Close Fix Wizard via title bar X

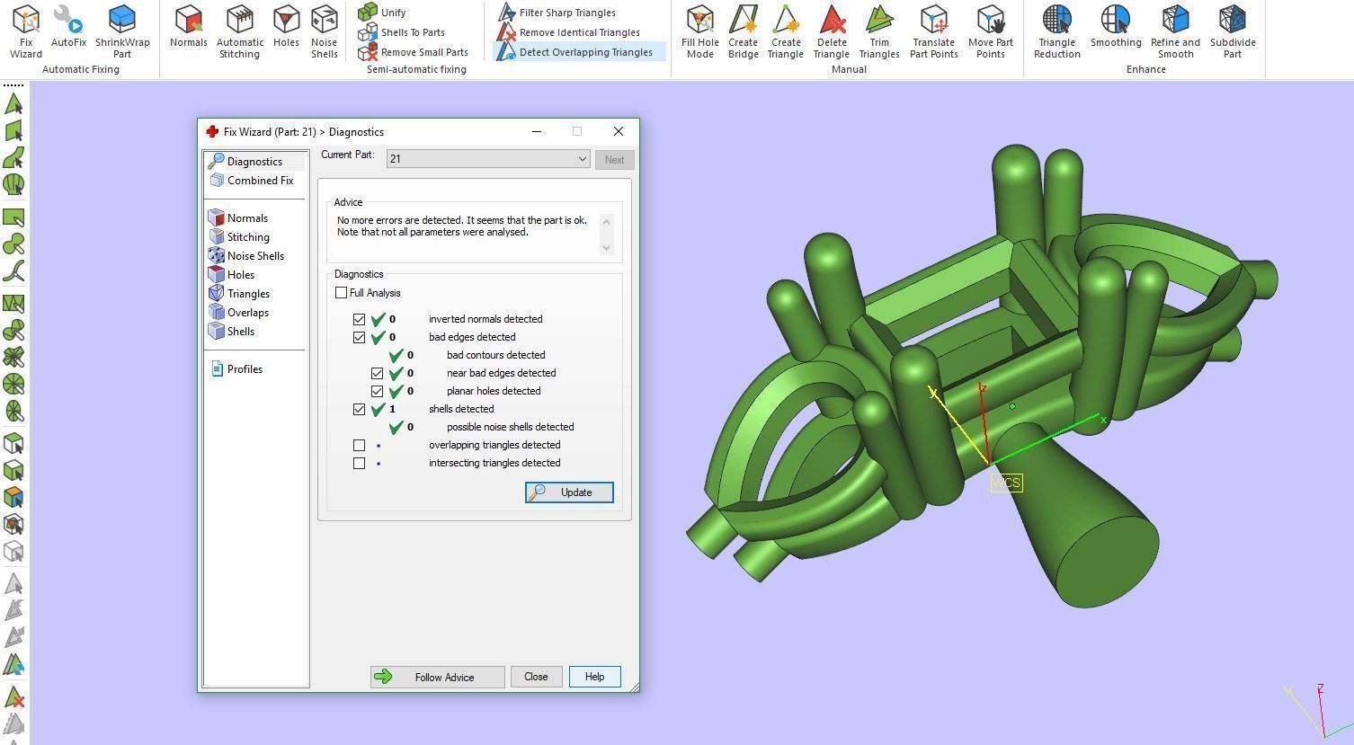tap(619, 131)
